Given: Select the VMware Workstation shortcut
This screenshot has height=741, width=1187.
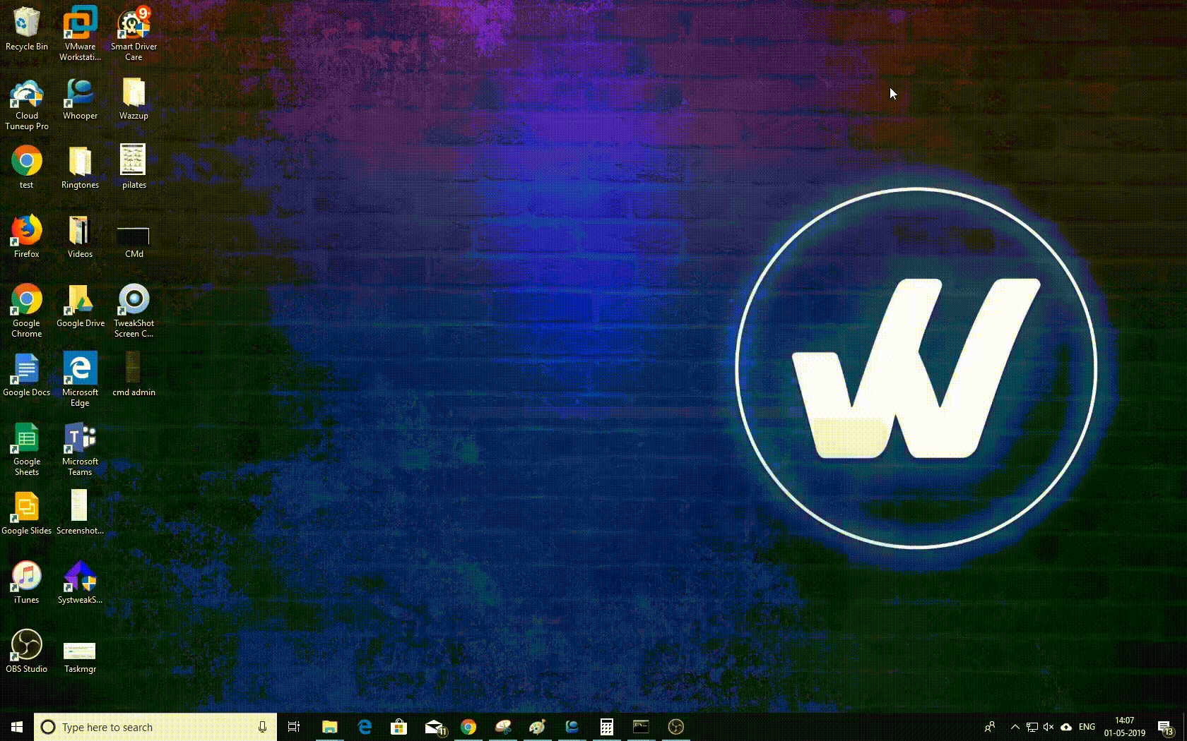Looking at the screenshot, I should coord(80,34).
